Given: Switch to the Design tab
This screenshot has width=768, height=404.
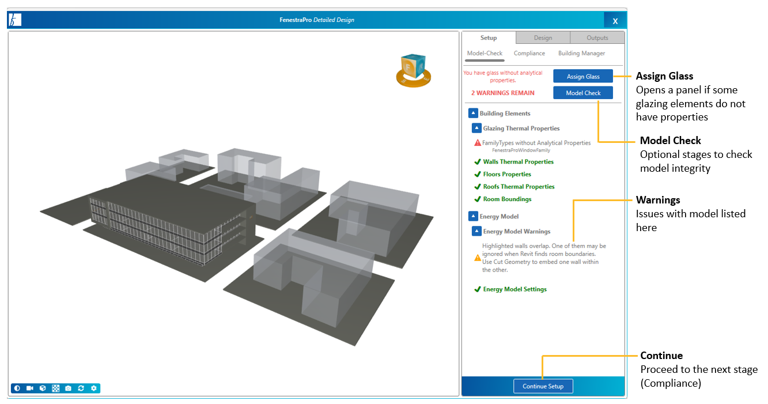Looking at the screenshot, I should click(543, 38).
